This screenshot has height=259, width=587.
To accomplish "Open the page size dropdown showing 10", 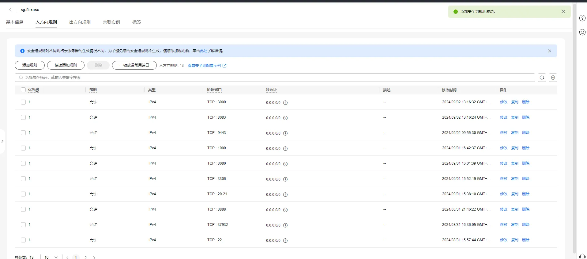I will [51, 257].
